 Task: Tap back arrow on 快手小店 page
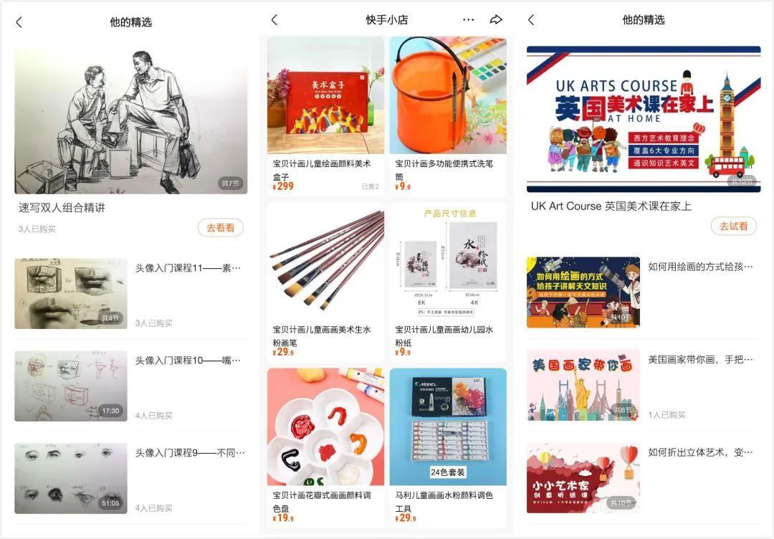coord(275,20)
